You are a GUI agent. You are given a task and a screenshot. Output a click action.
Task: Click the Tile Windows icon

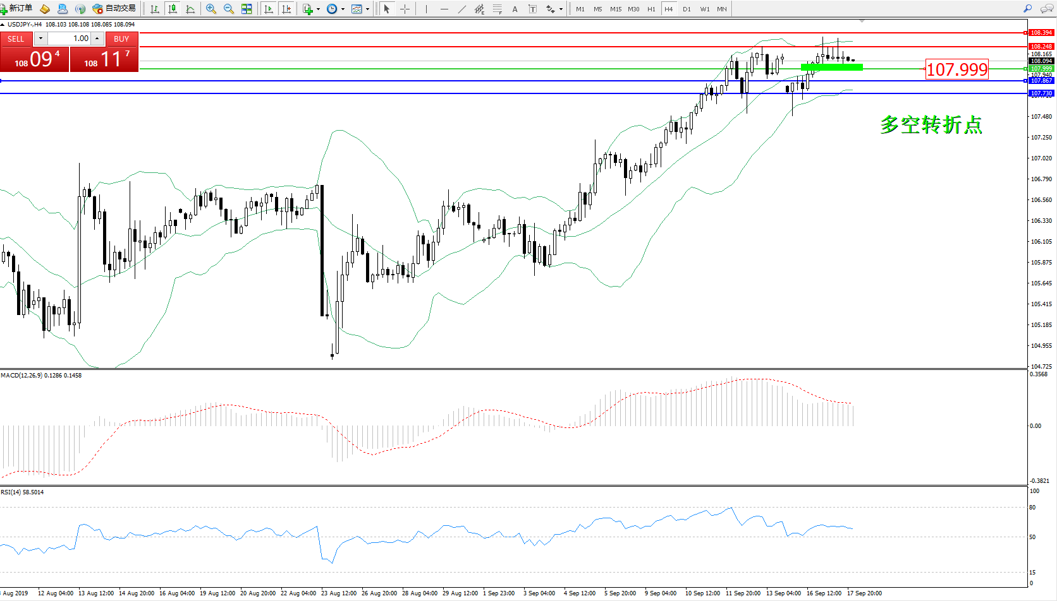pos(247,9)
